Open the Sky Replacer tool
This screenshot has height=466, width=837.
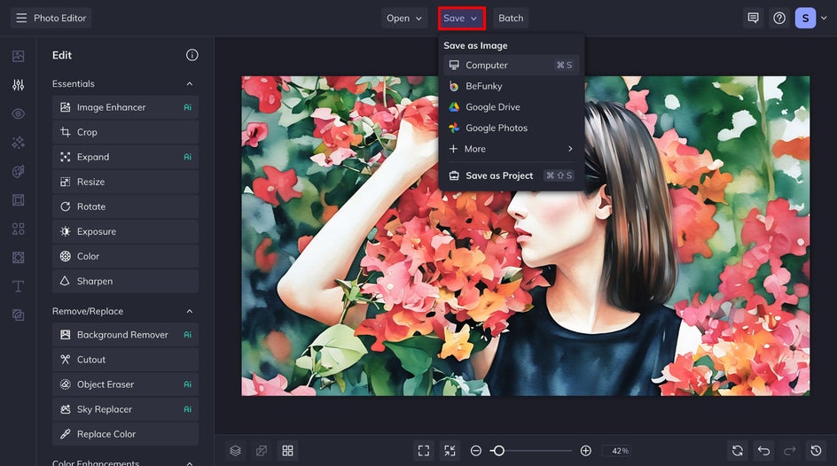[125, 409]
